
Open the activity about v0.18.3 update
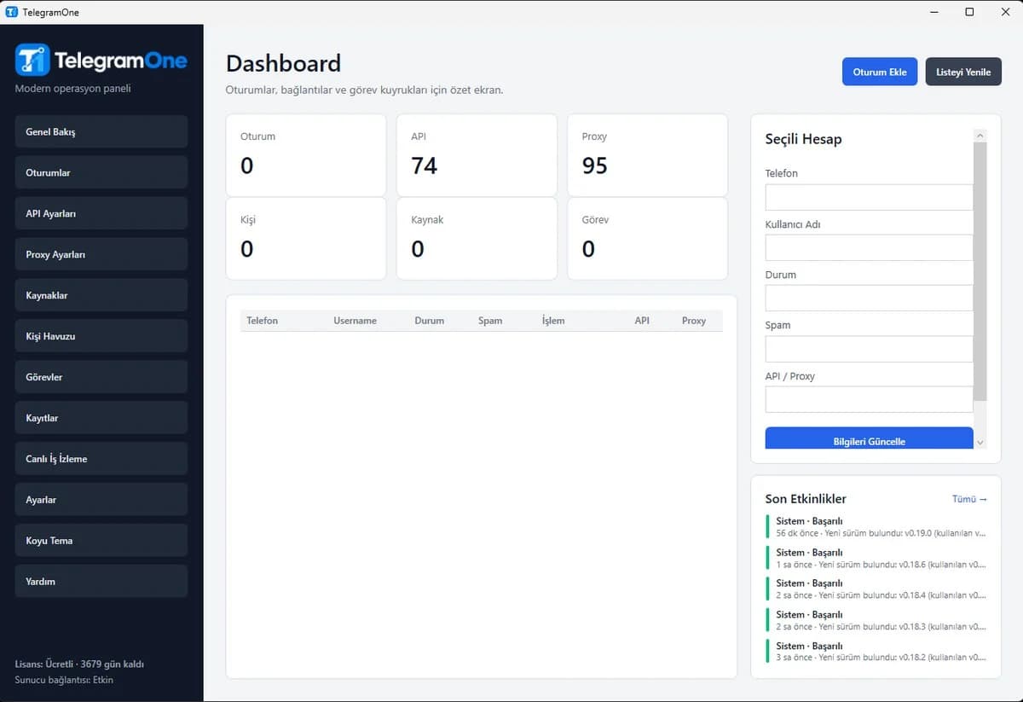click(876, 620)
